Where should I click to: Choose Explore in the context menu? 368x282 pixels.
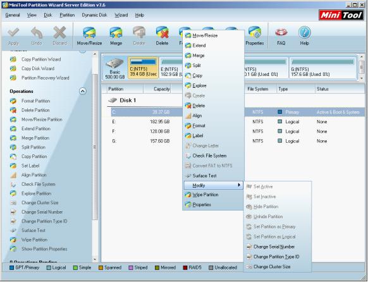[x=213, y=85]
